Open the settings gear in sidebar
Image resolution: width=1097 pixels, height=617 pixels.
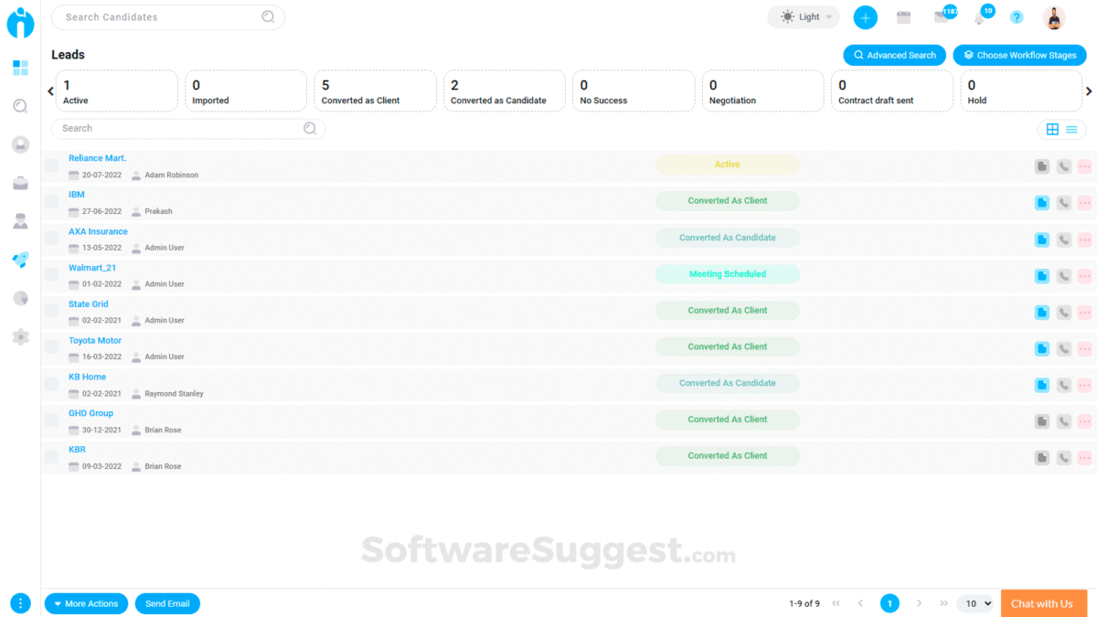point(20,337)
